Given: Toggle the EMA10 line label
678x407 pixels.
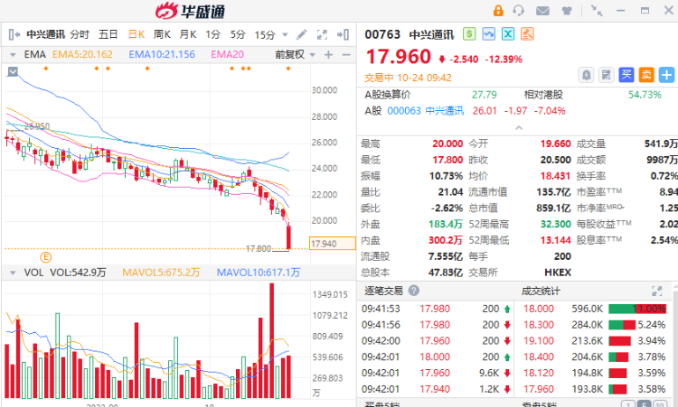Looking at the screenshot, I should tap(162, 54).
